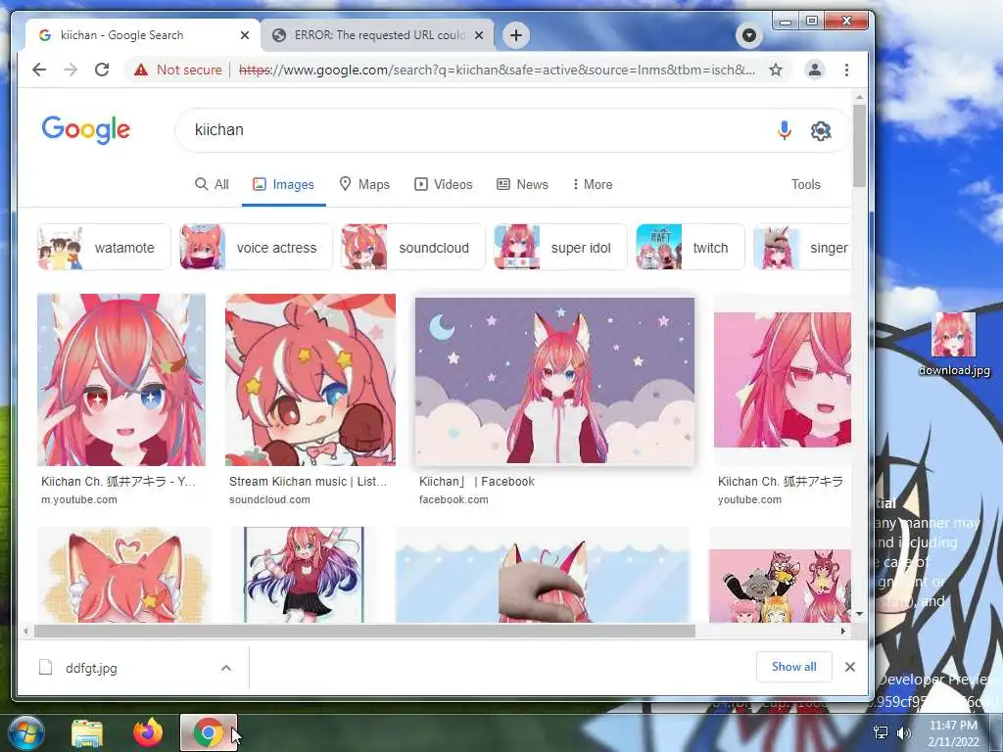Click the m.youtube.com source link

coord(78,499)
